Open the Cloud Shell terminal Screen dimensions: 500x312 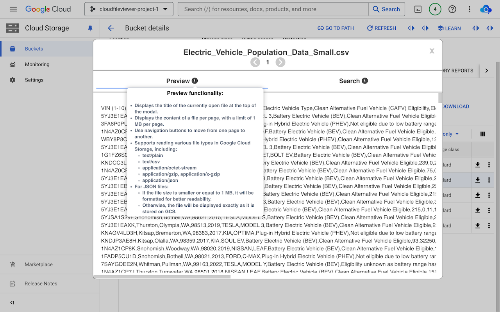coord(418,9)
